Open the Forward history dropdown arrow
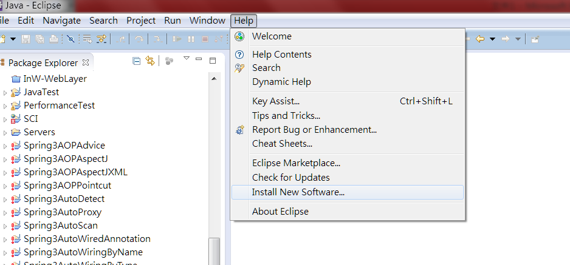This screenshot has height=265, width=570. pos(518,39)
